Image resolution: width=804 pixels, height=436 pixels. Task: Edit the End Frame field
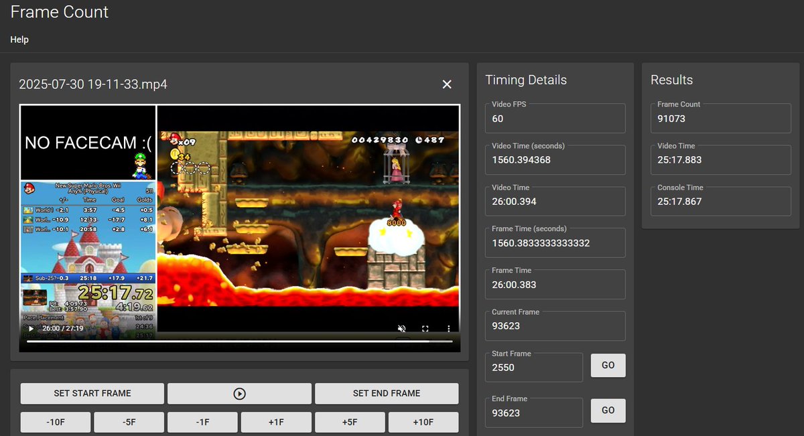[x=534, y=413]
